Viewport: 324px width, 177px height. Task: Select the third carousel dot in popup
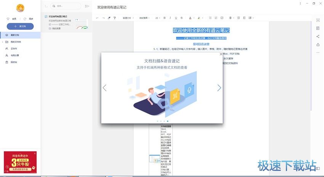pos(164,121)
